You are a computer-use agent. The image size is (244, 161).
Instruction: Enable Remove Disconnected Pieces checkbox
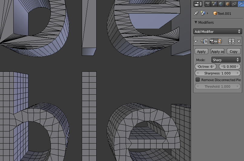click(198, 80)
